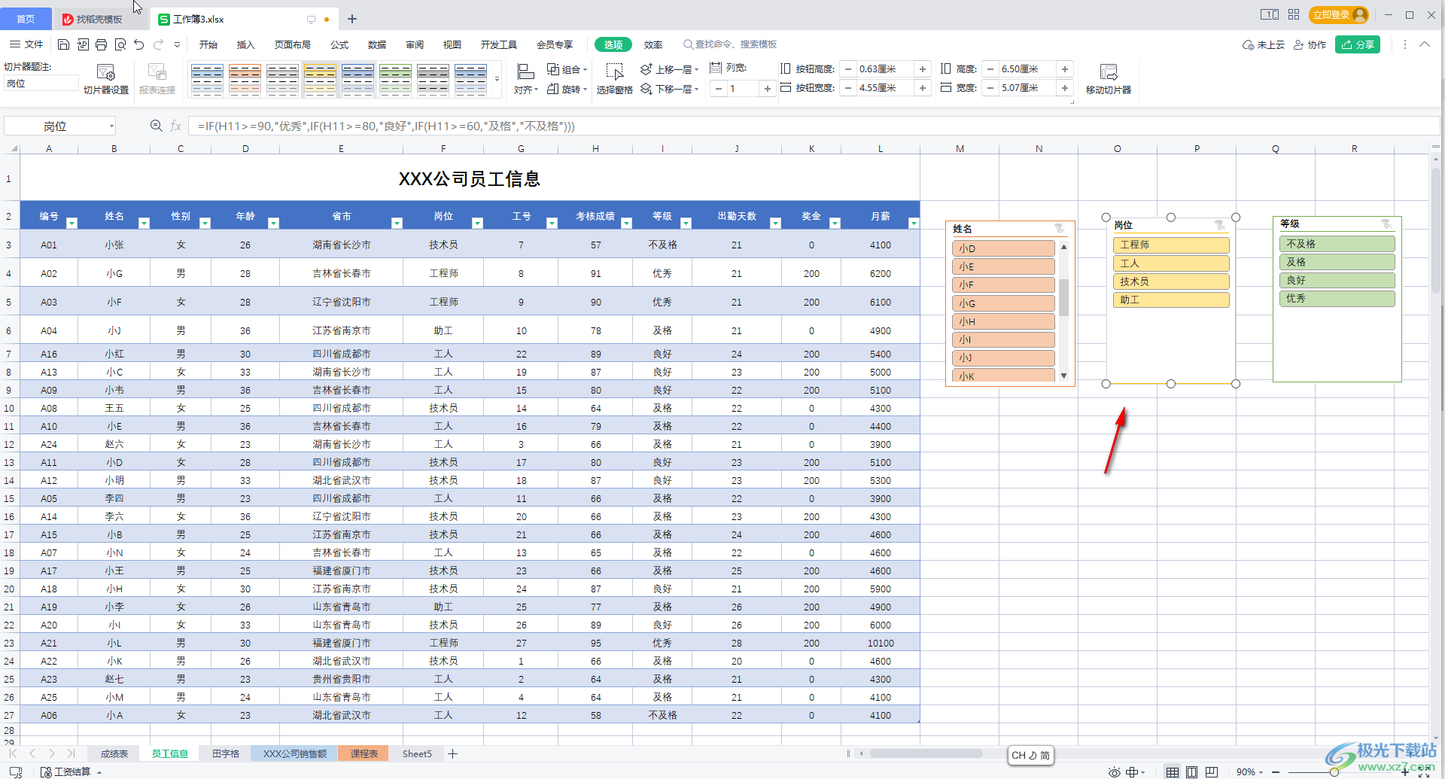Toggle 小G item in 姓名 slicer

coord(1003,303)
